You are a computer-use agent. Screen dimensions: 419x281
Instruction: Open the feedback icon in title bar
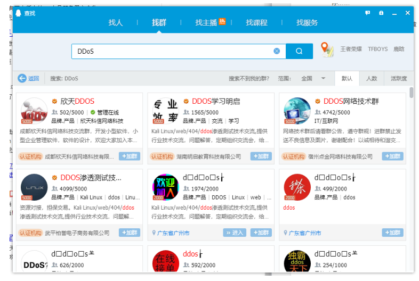[367, 13]
